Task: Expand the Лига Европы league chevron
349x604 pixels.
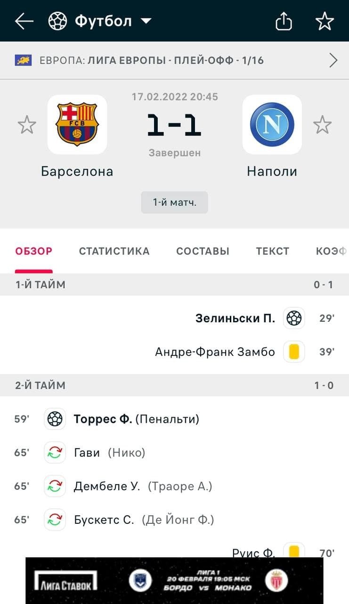Action: (333, 60)
